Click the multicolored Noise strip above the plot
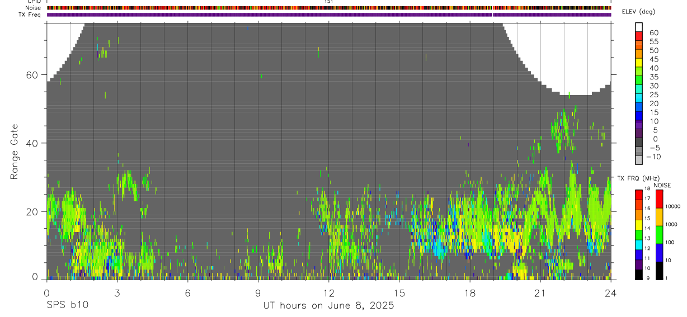Screen dimensions: 687x317 329,8
